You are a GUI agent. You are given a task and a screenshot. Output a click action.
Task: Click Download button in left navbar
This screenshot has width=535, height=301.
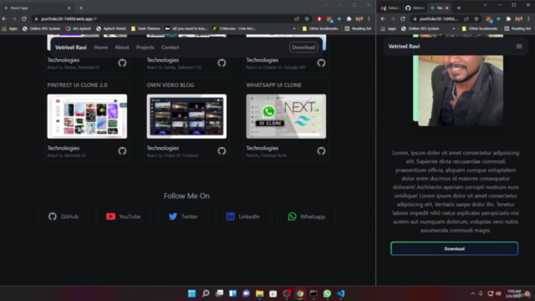pyautogui.click(x=303, y=48)
